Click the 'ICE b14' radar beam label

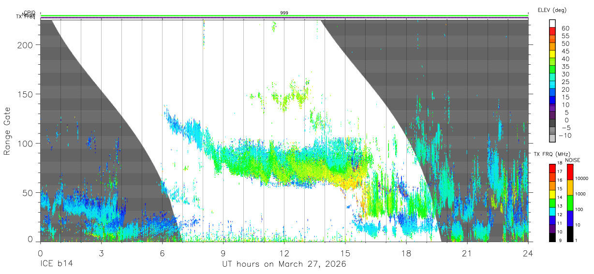[x=57, y=264]
